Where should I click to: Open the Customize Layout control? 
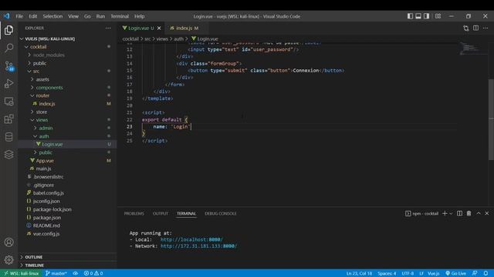point(438,16)
